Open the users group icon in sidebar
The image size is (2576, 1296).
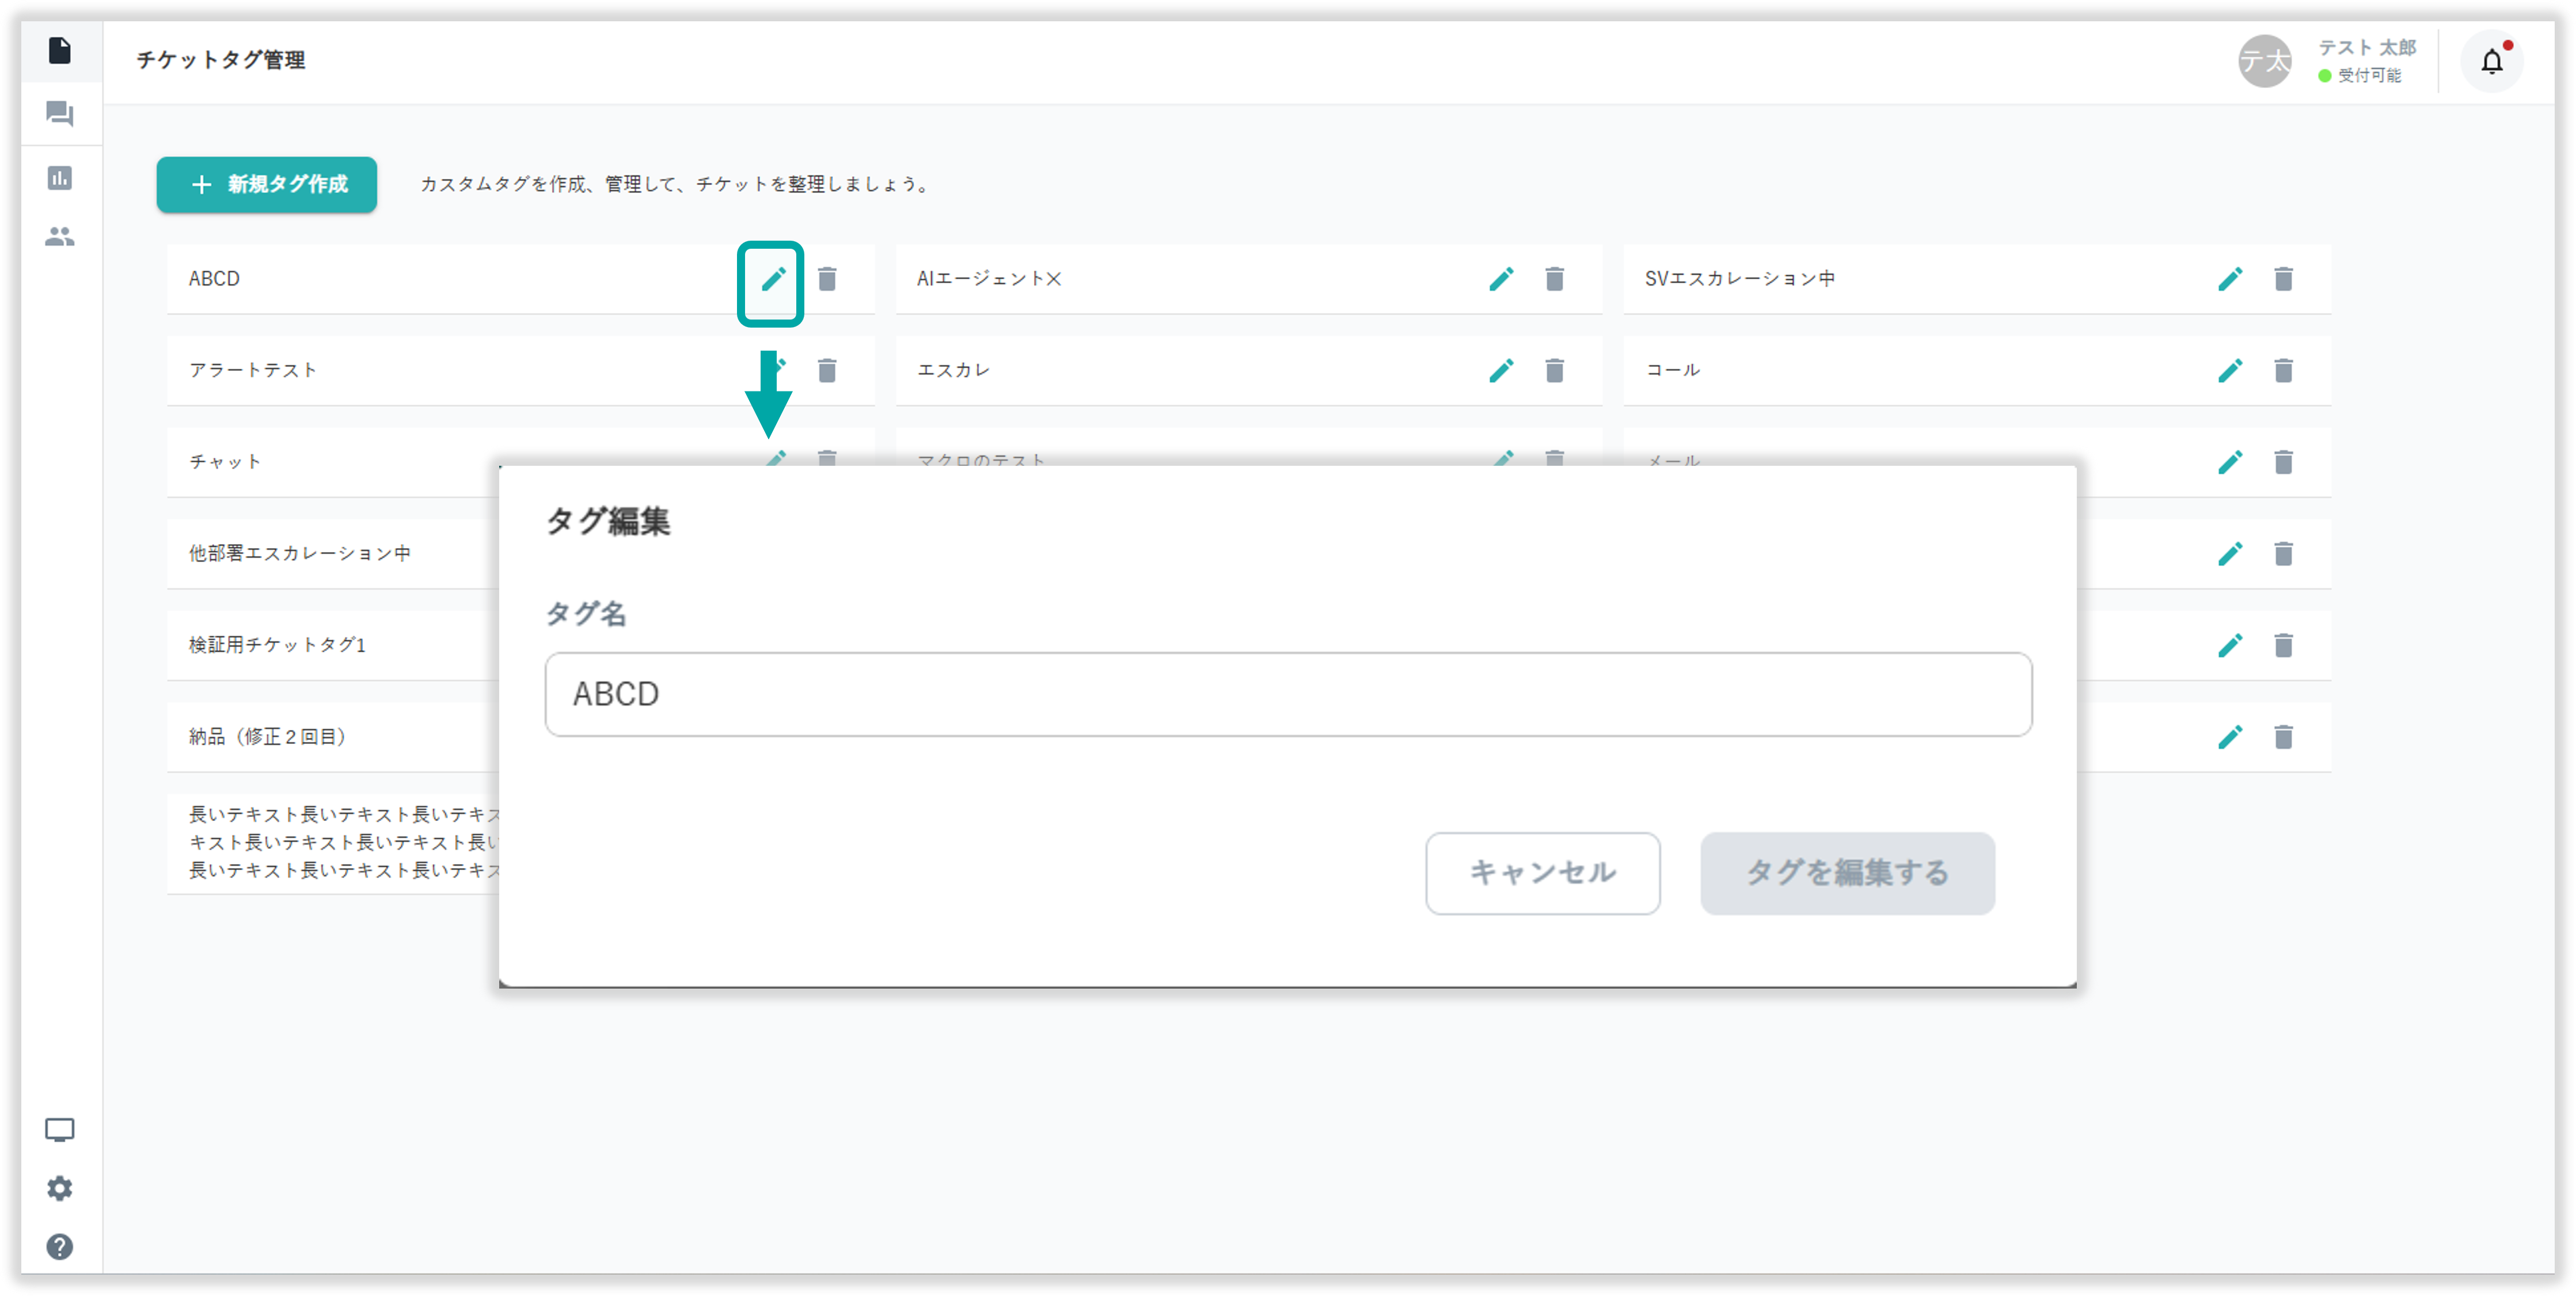[60, 237]
